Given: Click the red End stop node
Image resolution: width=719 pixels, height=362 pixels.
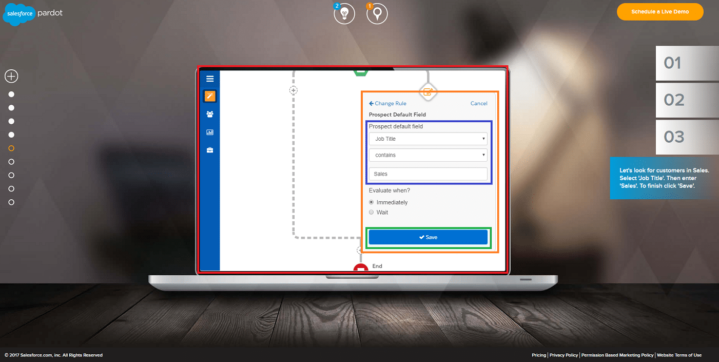Looking at the screenshot, I should click(x=361, y=267).
